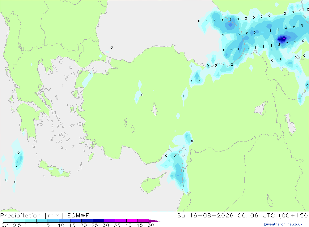Click the 'Precipitation [mm]' title text
309x227 pixels.
pos(32,216)
